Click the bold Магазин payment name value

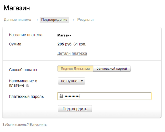64,35
